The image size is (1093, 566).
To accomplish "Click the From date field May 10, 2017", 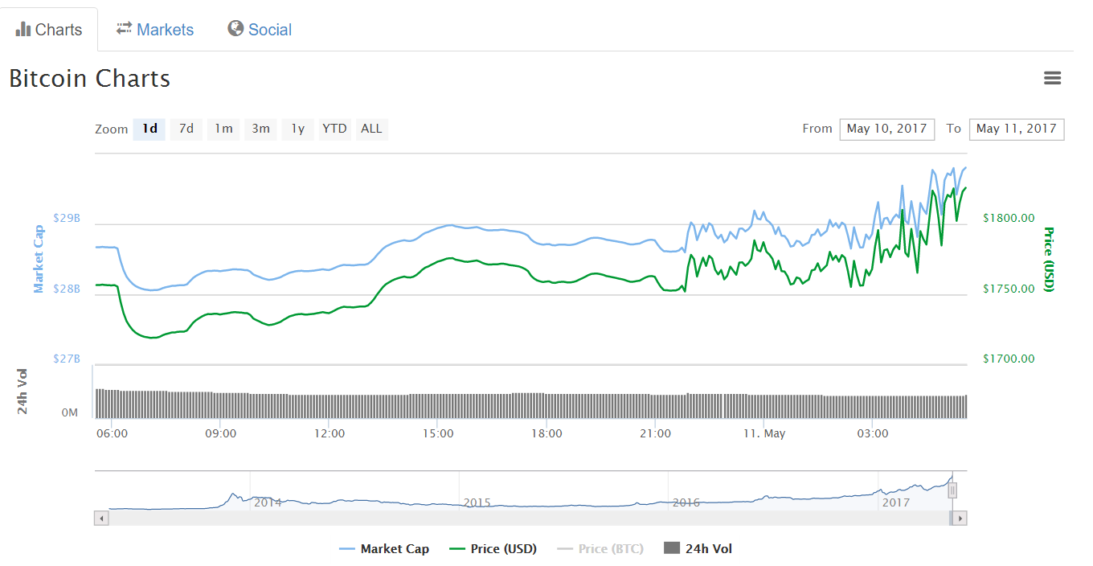I will click(886, 129).
